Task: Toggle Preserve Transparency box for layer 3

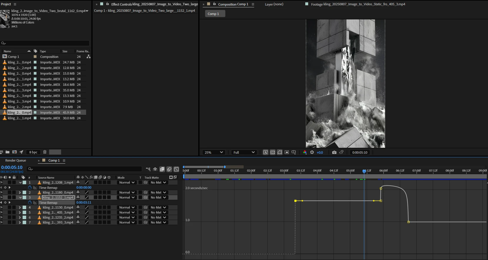Action: 140,197
